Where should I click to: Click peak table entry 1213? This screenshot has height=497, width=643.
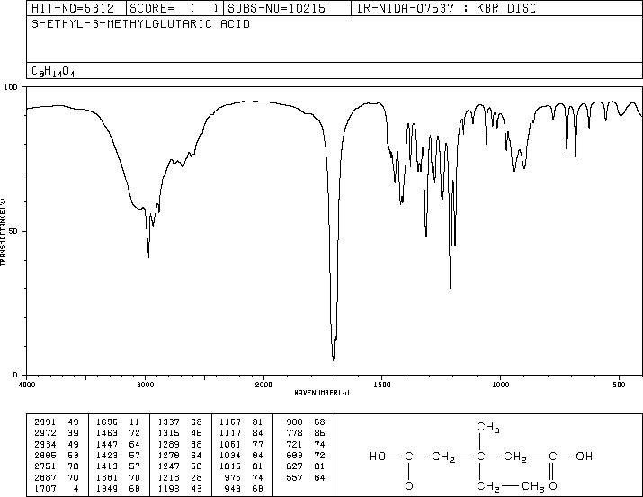[168, 477]
